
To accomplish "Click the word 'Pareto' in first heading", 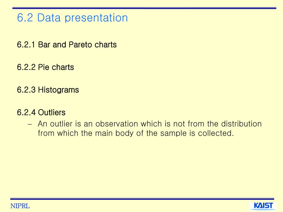I will click(x=80, y=45).
